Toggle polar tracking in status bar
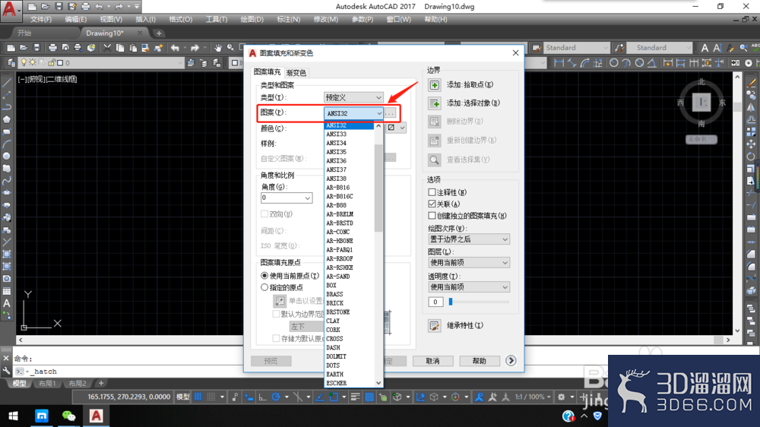Viewport: 760px width, 427px height. (x=276, y=397)
